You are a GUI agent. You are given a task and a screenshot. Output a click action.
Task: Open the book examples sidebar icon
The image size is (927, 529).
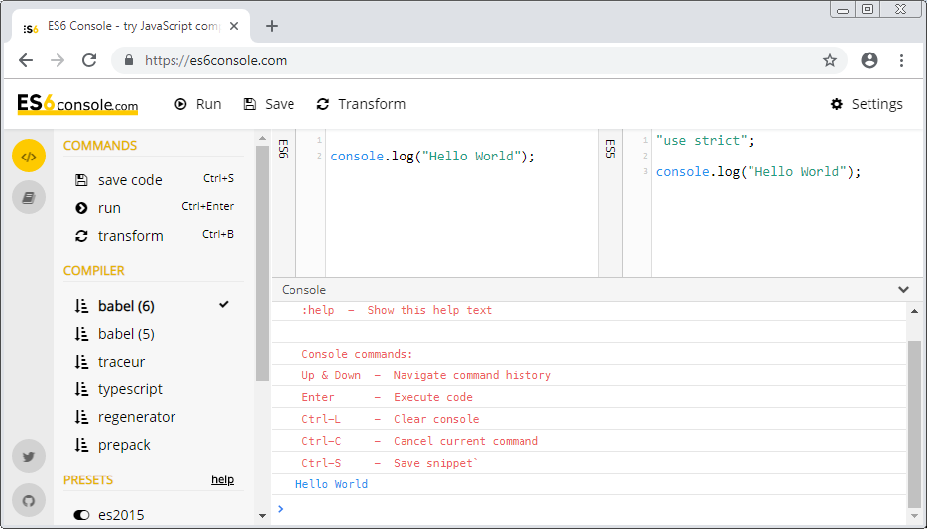[29, 197]
